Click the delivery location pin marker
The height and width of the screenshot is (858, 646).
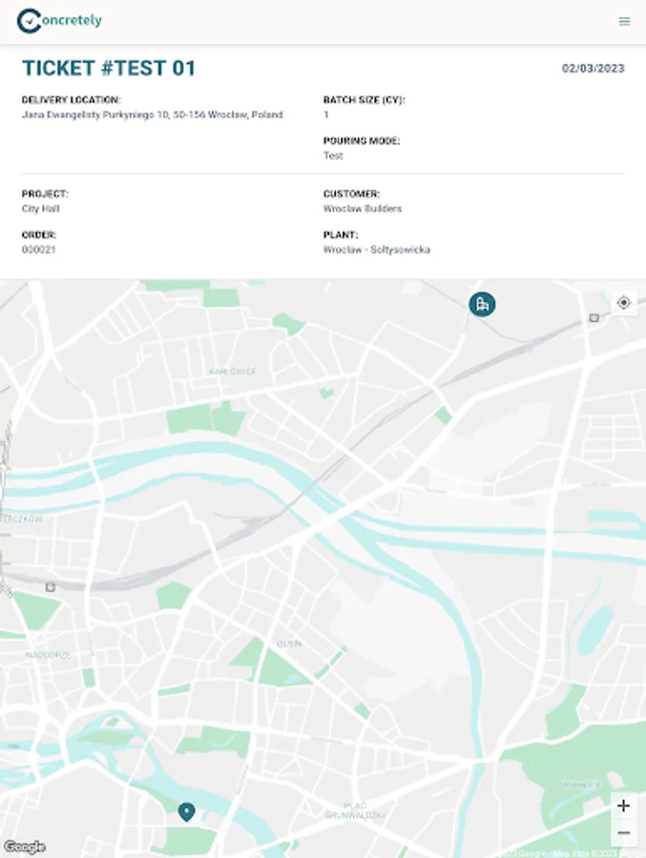186,811
